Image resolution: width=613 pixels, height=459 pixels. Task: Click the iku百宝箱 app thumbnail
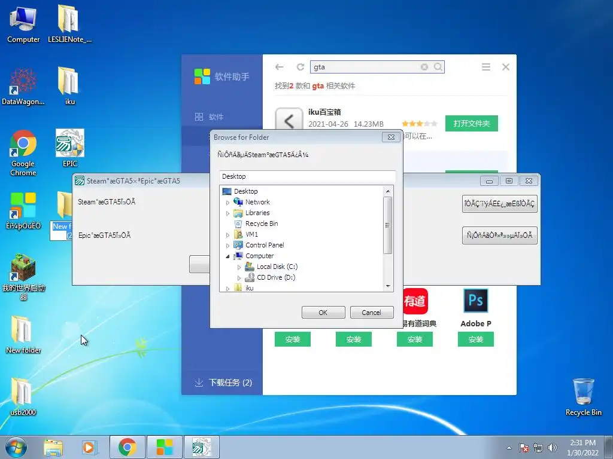pyautogui.click(x=289, y=119)
